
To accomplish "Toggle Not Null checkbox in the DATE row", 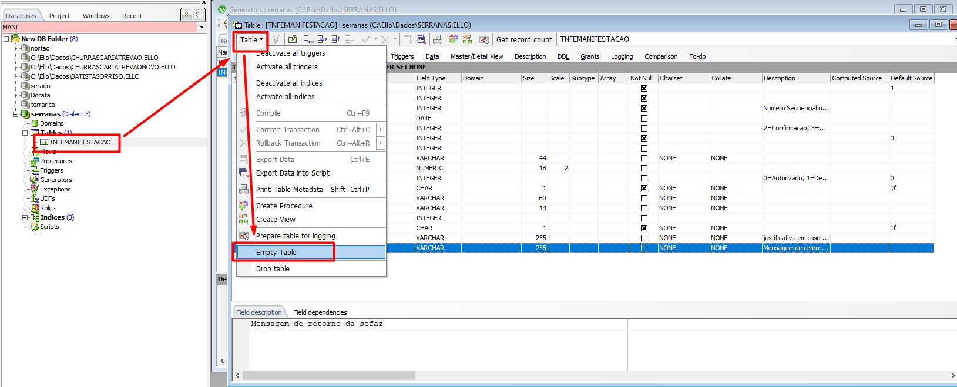I will pos(644,118).
